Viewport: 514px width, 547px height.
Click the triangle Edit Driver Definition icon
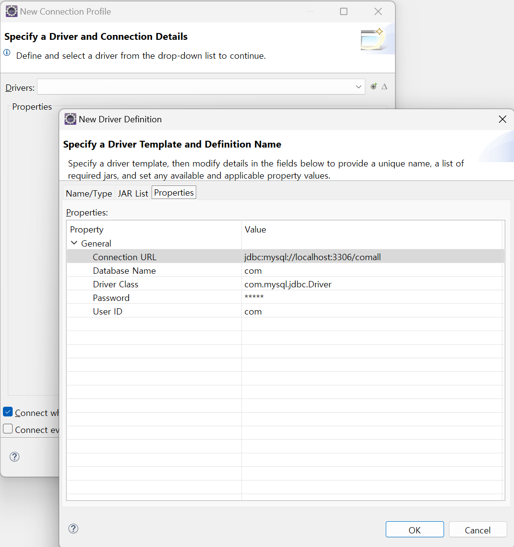[x=384, y=86]
